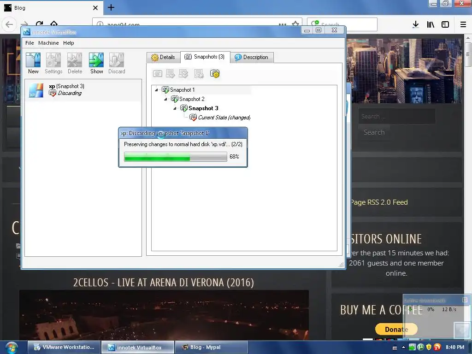
Task: Click the green network transfer tray icon
Action: (x=412, y=347)
